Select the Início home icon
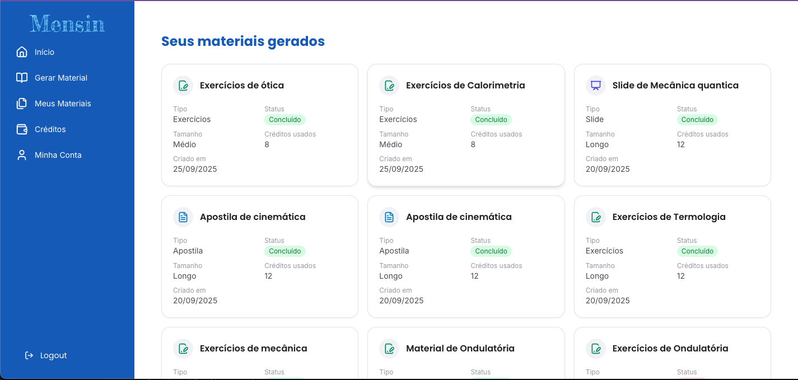Image resolution: width=798 pixels, height=380 pixels. (x=21, y=51)
